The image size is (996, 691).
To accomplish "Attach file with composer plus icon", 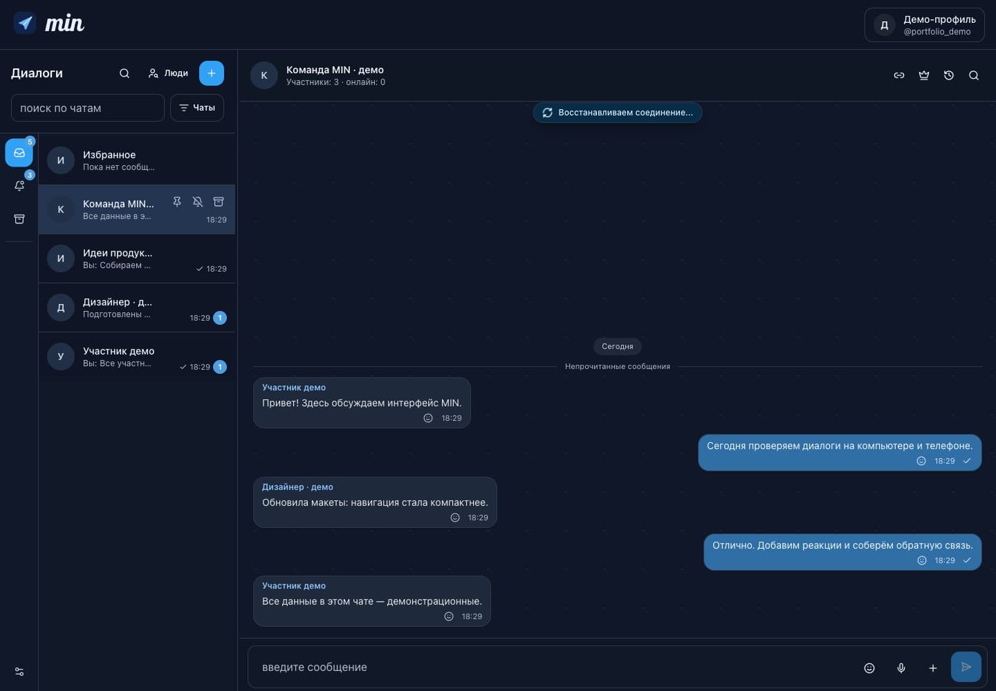I will click(x=933, y=668).
